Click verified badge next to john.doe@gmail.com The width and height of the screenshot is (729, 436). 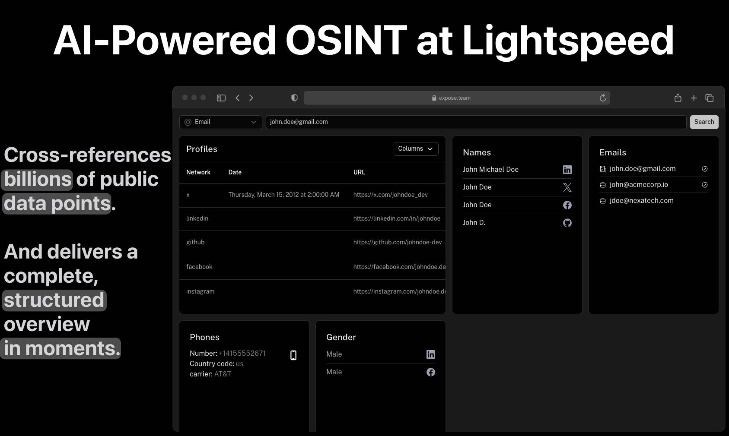704,169
